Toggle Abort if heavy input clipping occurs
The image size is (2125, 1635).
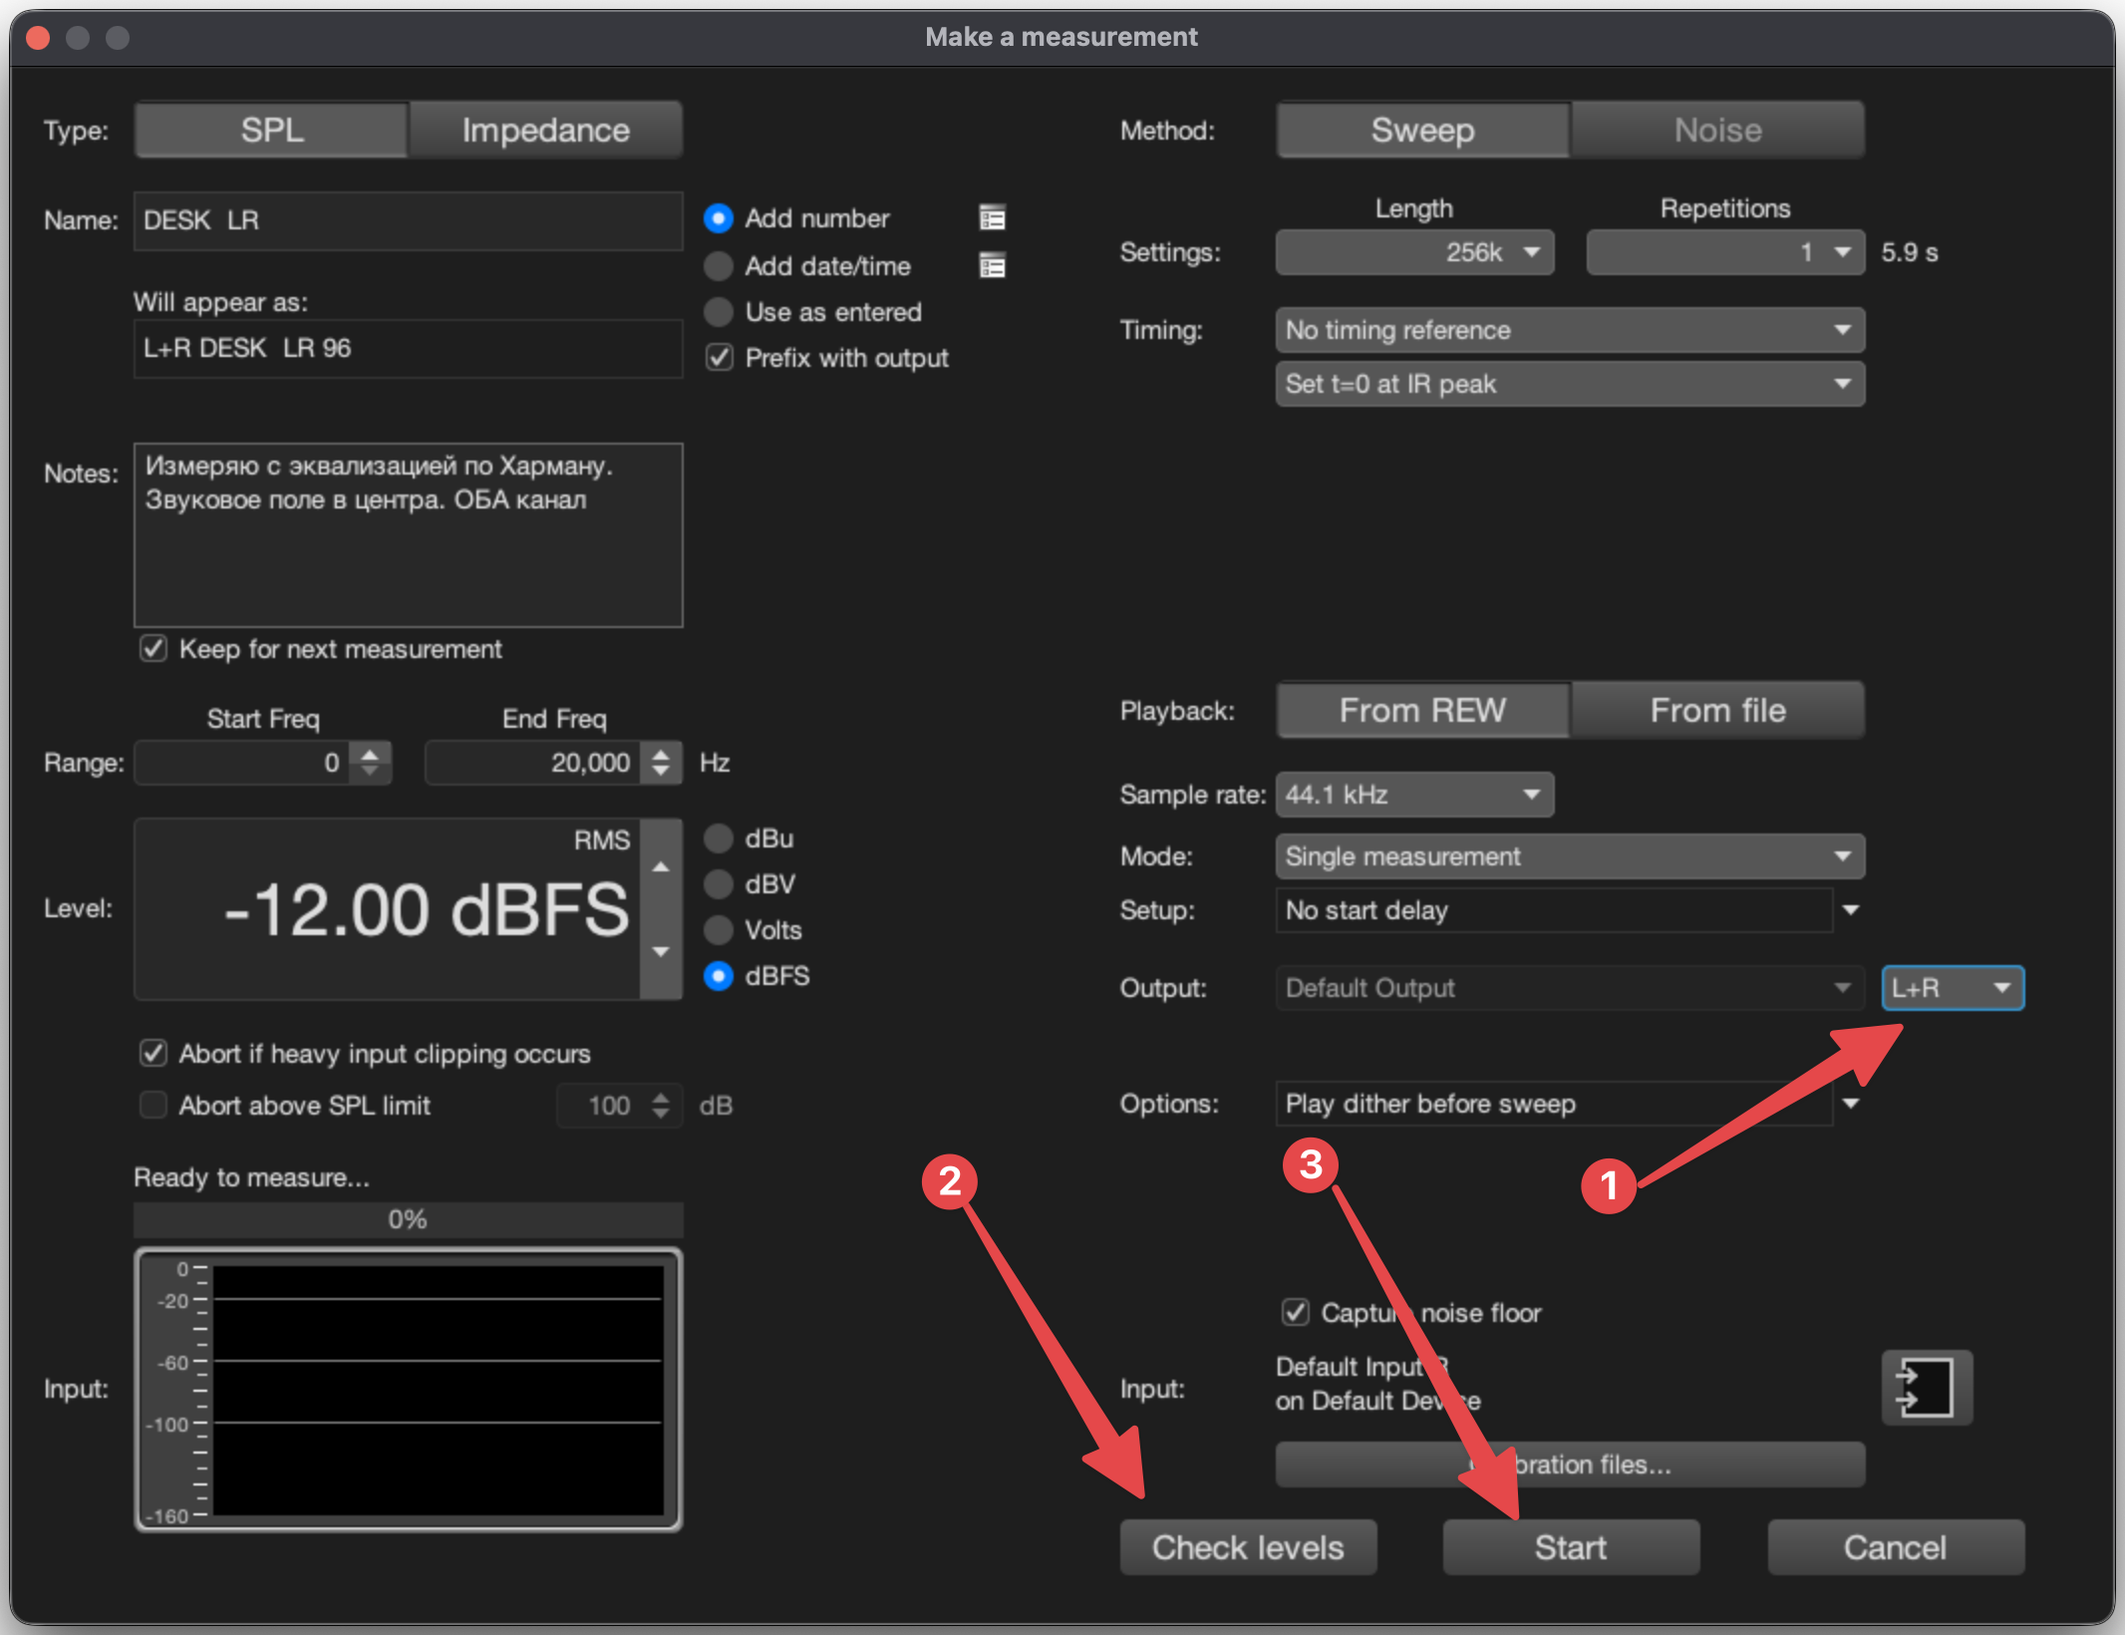(x=153, y=1054)
